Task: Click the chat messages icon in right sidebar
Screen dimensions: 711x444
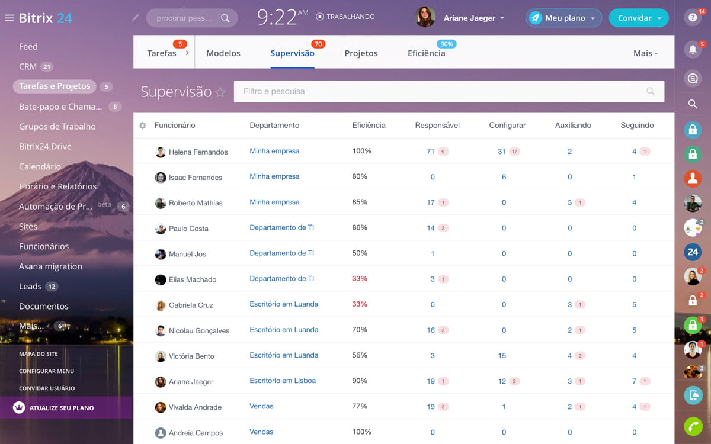Action: click(692, 78)
